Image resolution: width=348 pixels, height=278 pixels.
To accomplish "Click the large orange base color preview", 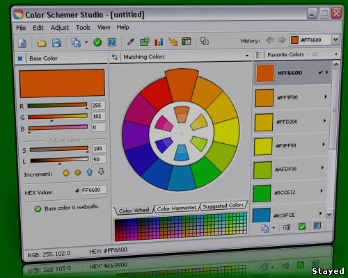I will click(x=62, y=83).
